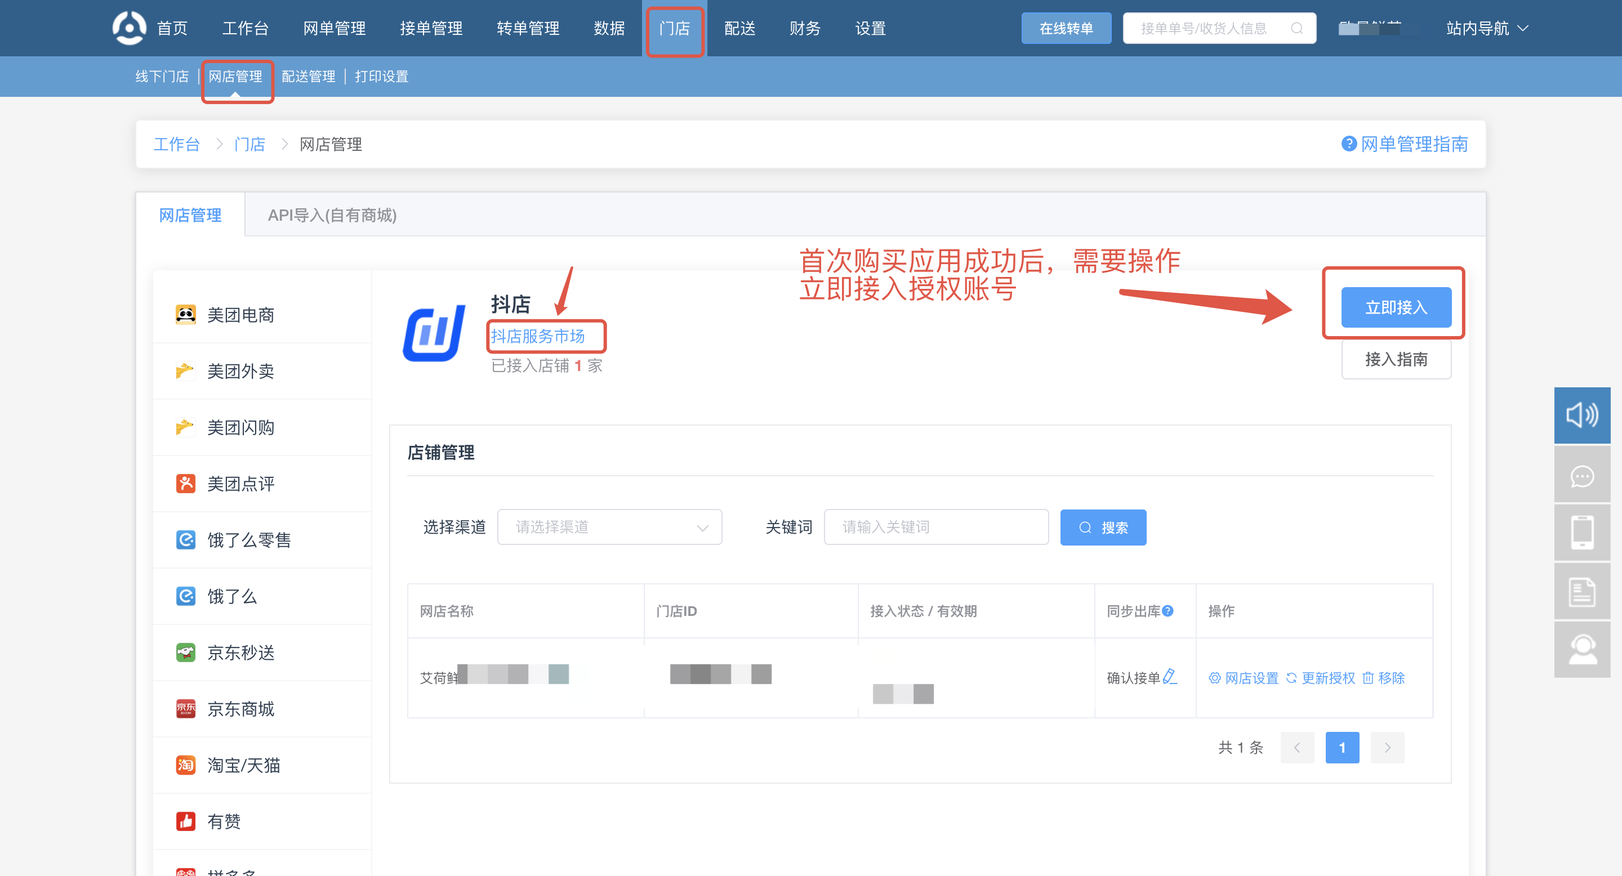Click the help icon beside 同步出库
The image size is (1622, 876).
[1168, 610]
